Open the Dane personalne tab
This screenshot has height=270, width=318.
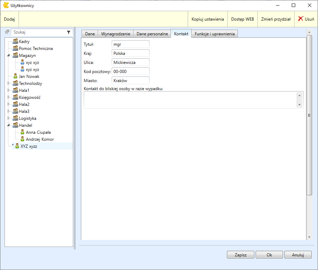point(152,34)
